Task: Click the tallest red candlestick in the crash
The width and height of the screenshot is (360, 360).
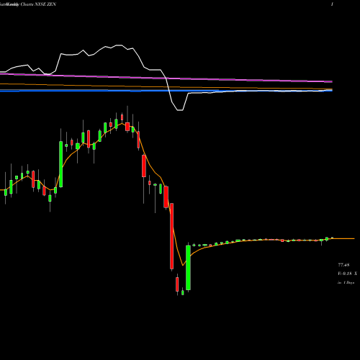Action: point(171,236)
